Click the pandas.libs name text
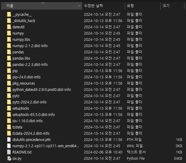This screenshot has height=163, width=186. [x=21, y=58]
